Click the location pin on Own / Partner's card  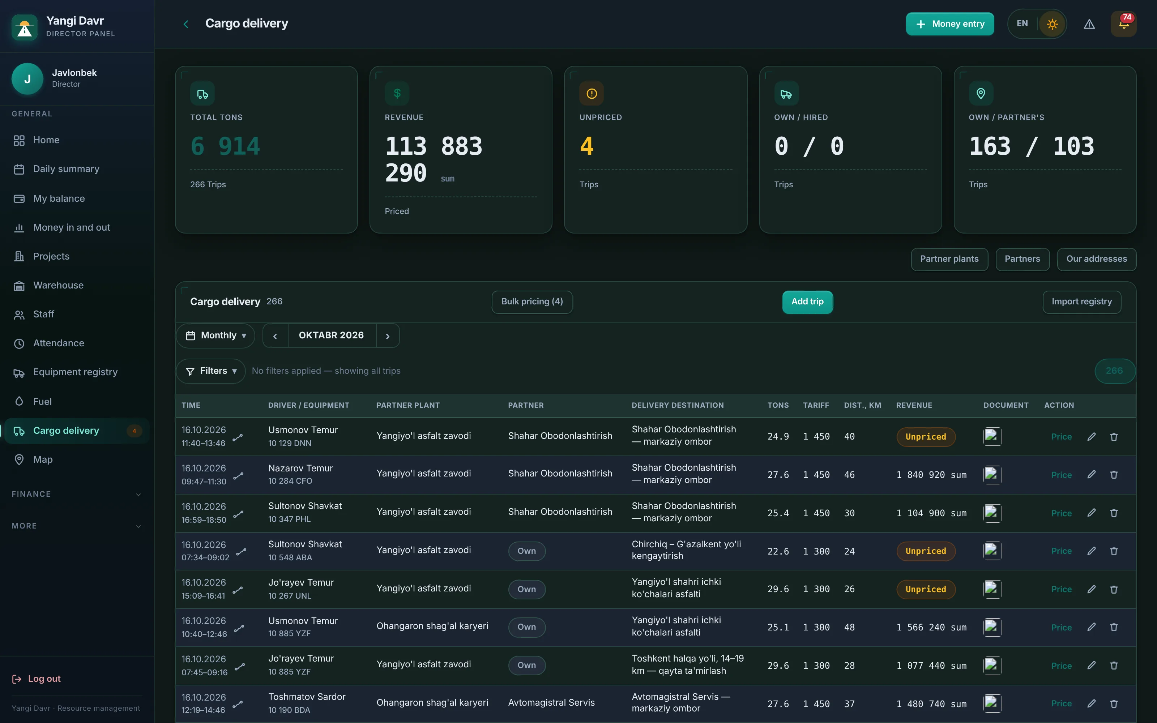981,94
